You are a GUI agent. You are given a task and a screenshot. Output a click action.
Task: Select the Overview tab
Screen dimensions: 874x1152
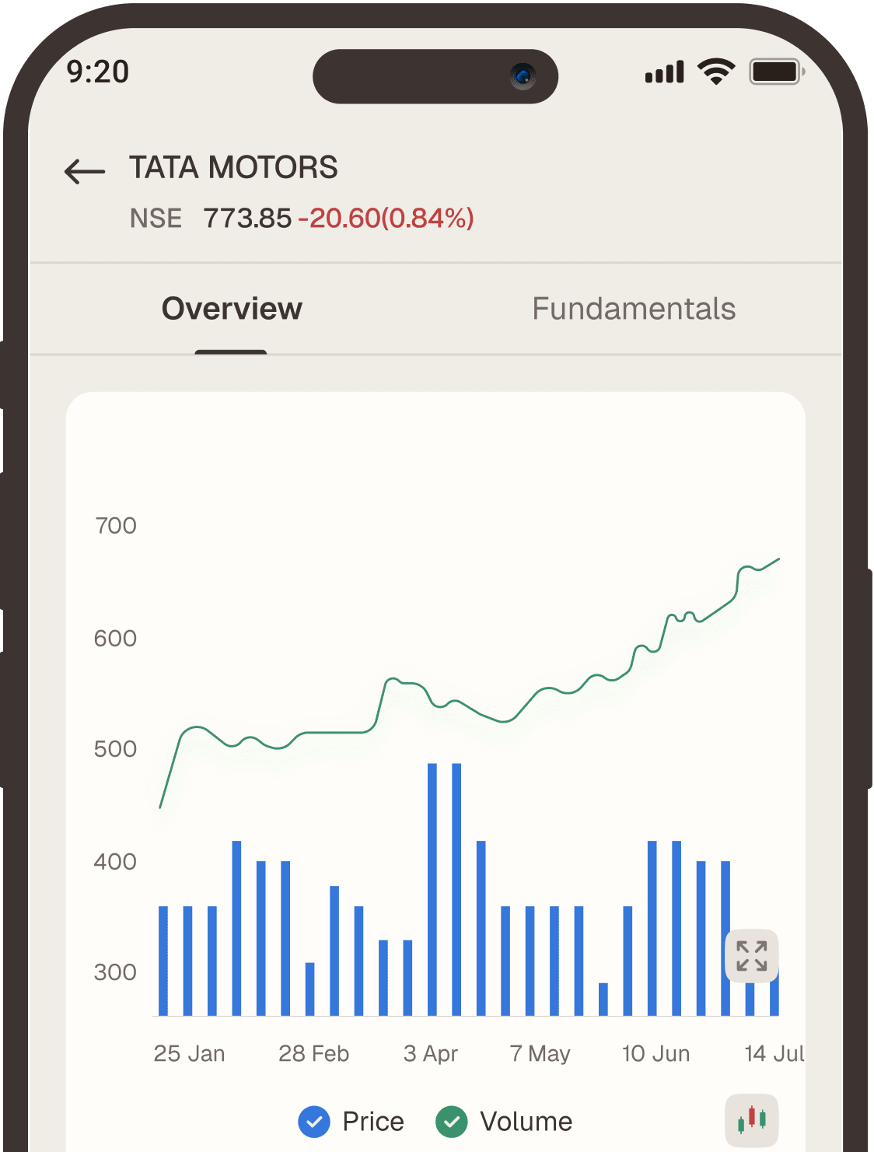pyautogui.click(x=231, y=309)
